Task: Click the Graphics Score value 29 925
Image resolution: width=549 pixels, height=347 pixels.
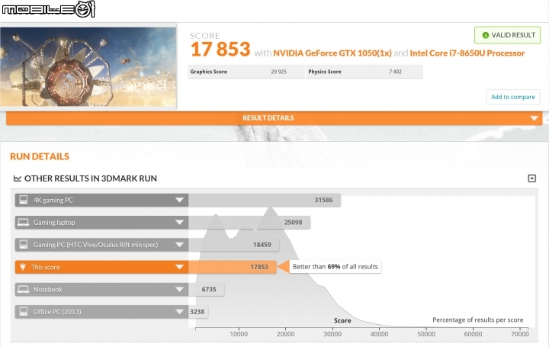Action: pyautogui.click(x=279, y=72)
